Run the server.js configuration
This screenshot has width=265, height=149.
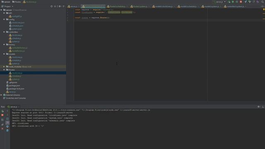click(229, 2)
